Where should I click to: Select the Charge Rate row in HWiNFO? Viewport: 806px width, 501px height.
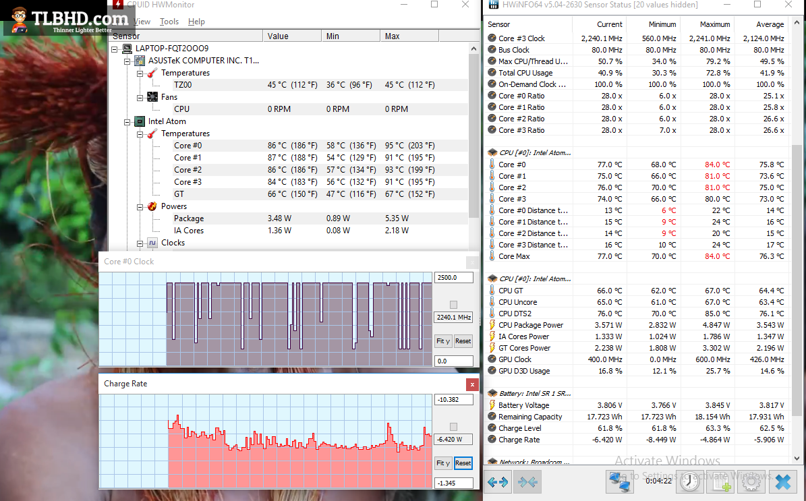pos(637,440)
